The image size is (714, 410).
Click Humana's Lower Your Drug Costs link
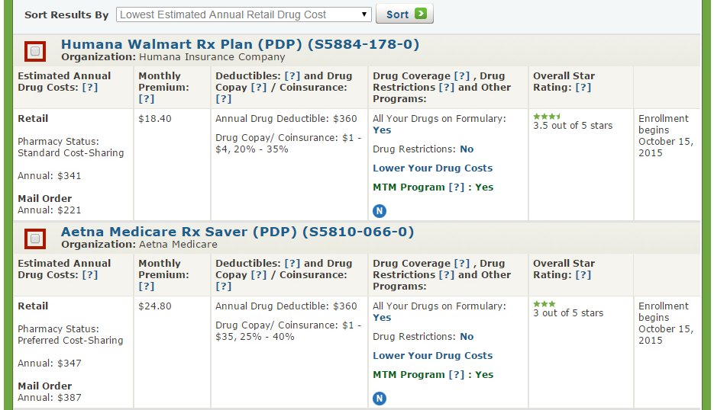click(x=432, y=168)
